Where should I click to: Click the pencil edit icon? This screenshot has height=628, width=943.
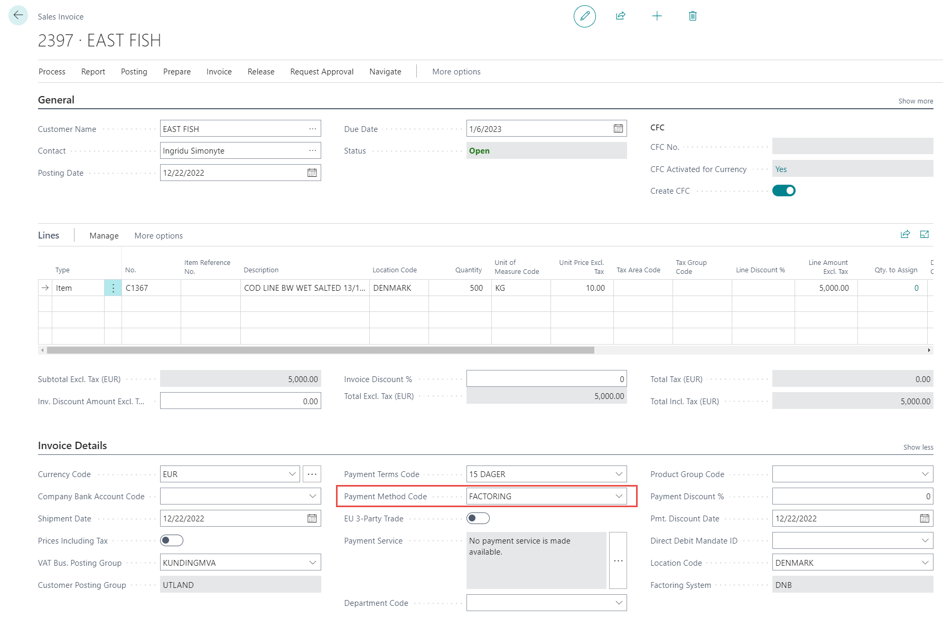coord(584,16)
